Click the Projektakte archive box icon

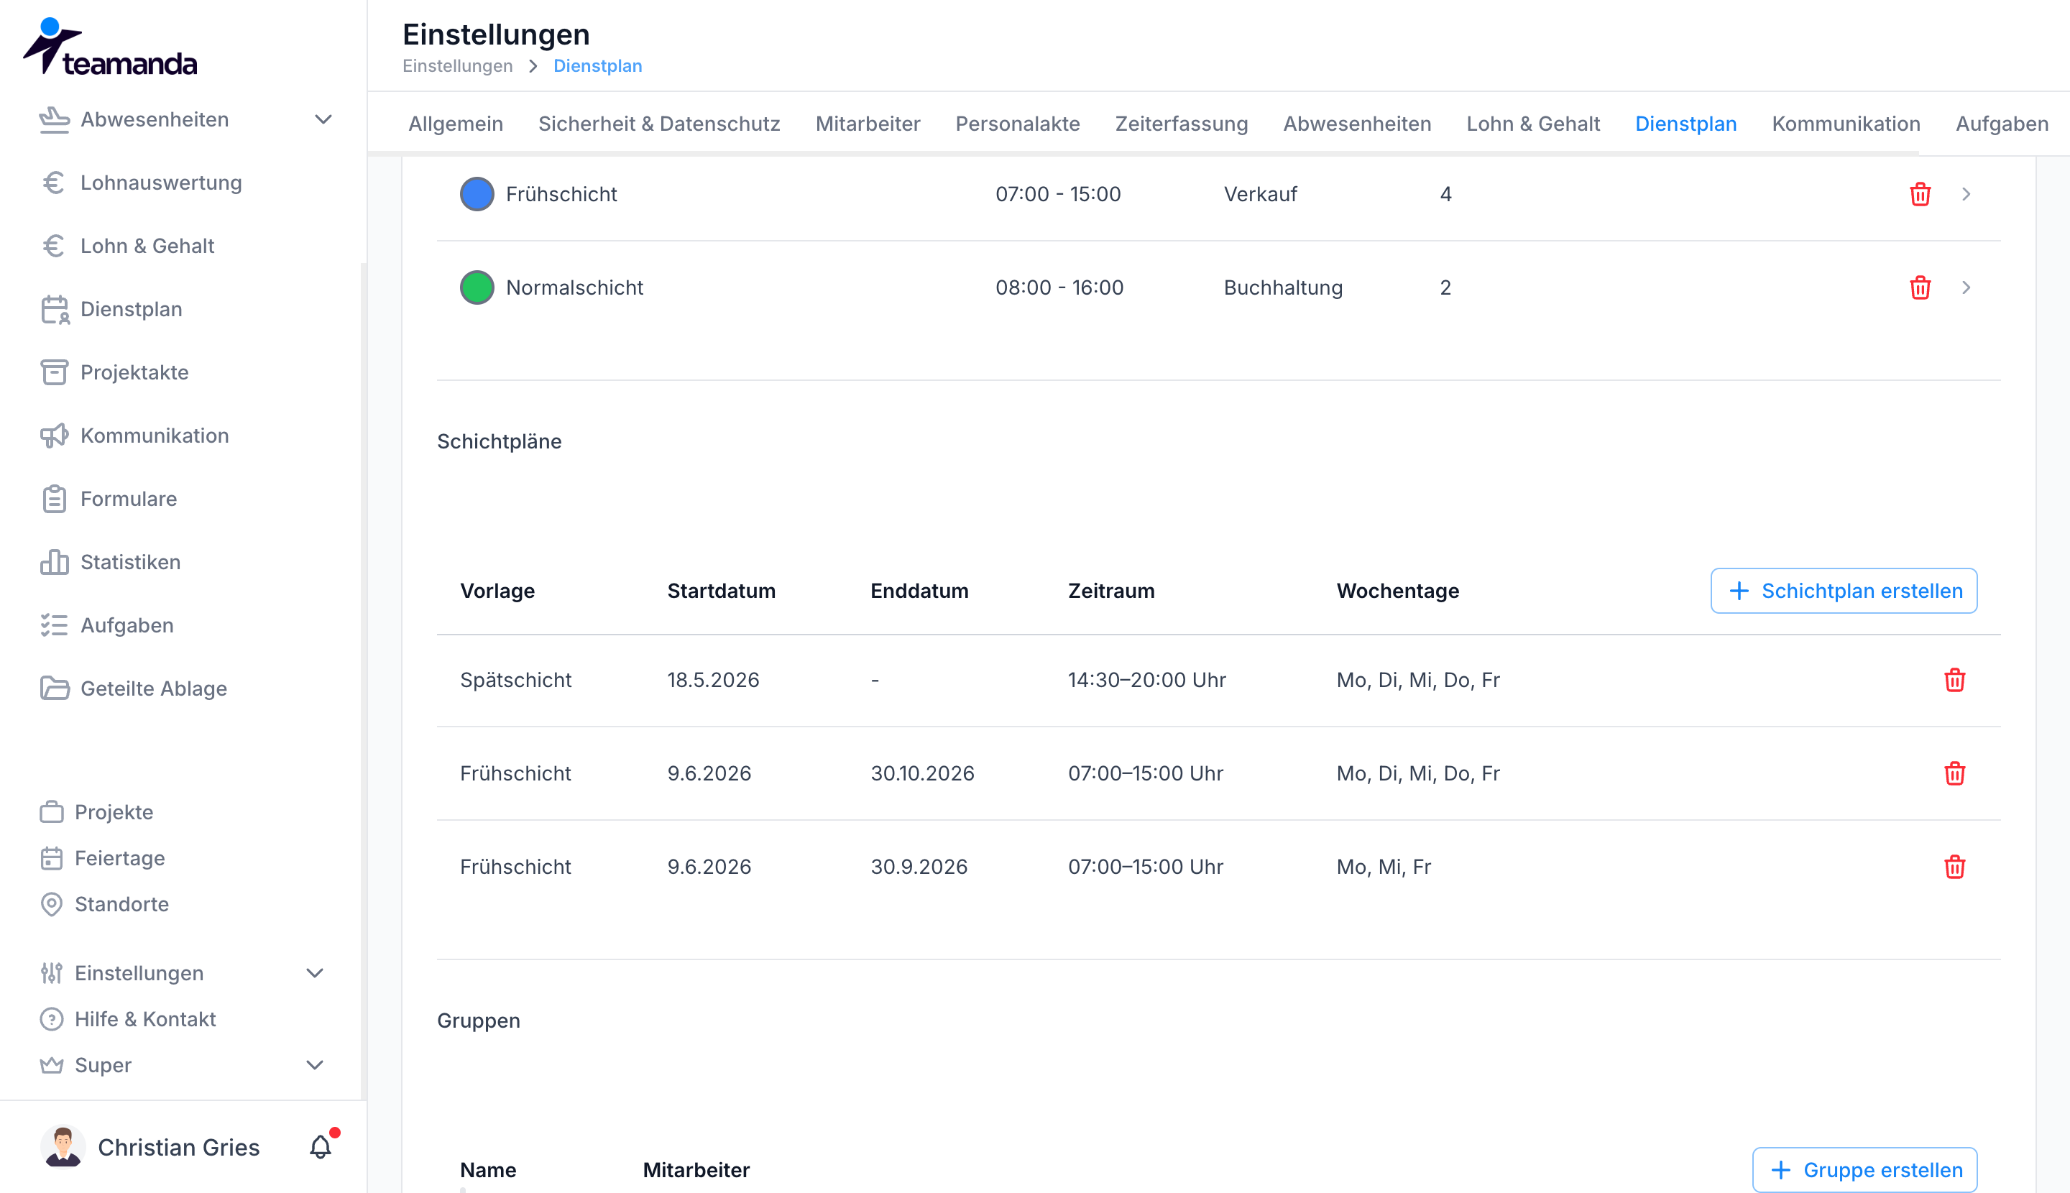click(54, 372)
